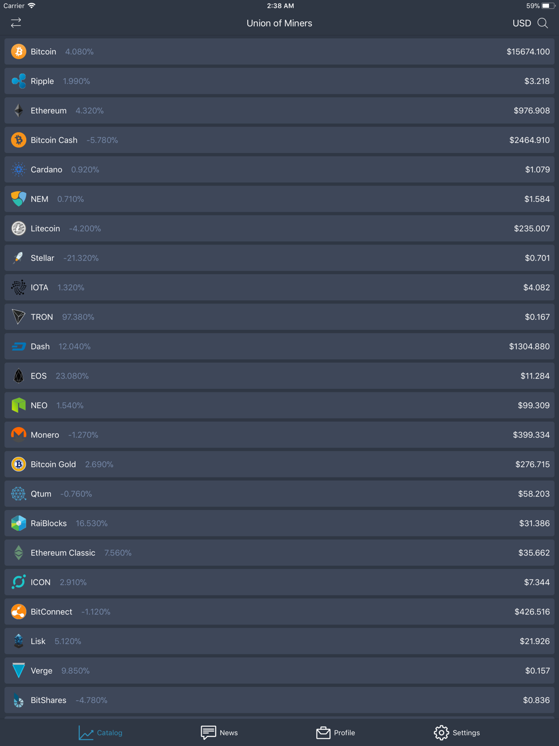Viewport: 559px width, 746px height.
Task: Click the Litecoin price $235.007
Action: tap(532, 229)
